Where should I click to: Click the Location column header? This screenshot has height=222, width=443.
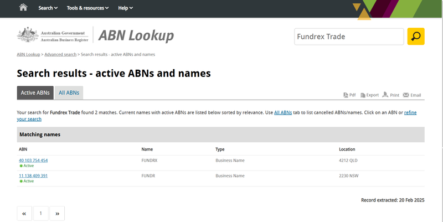coord(347,149)
